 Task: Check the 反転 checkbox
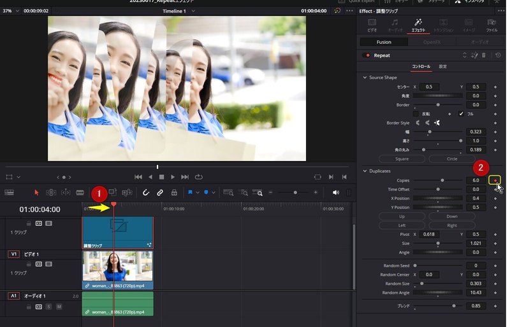coord(417,113)
